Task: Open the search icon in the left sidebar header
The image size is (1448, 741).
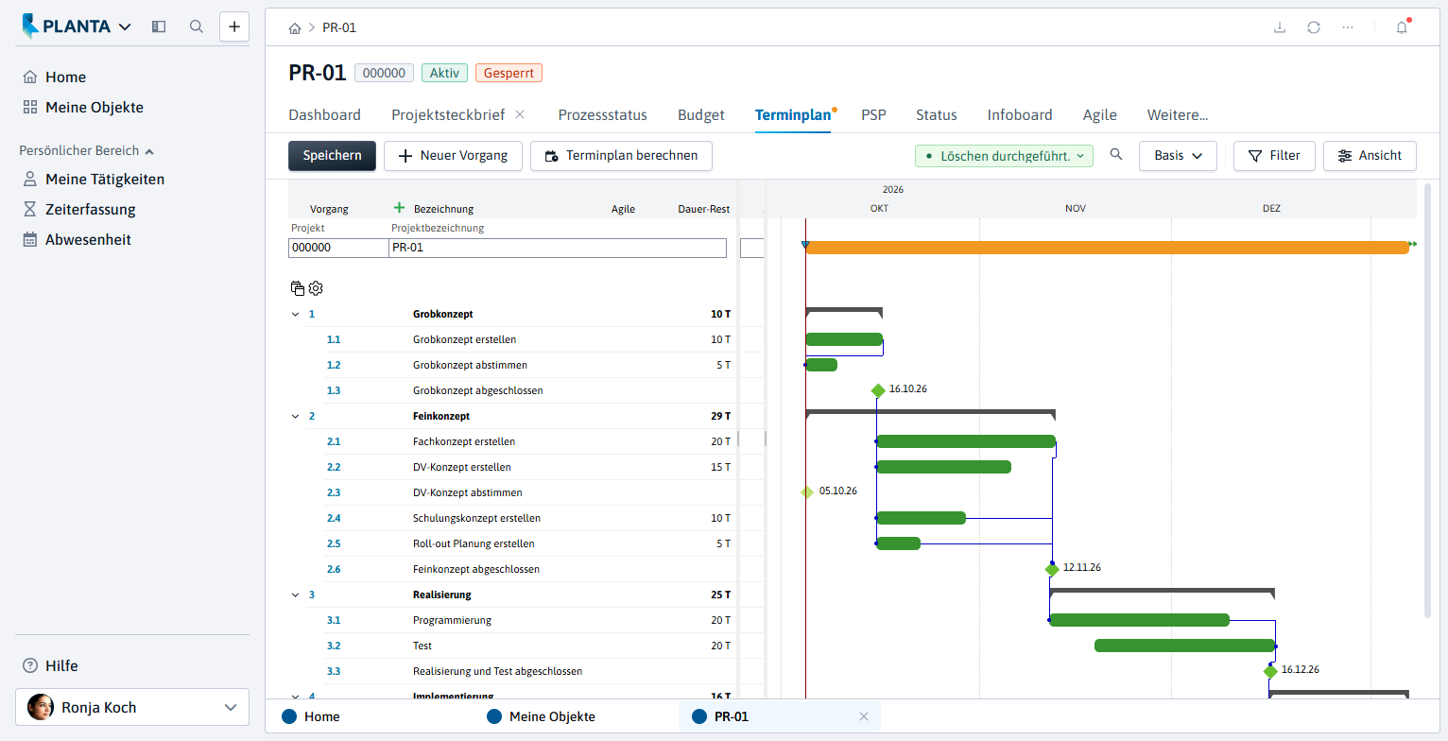Action: coord(197,26)
